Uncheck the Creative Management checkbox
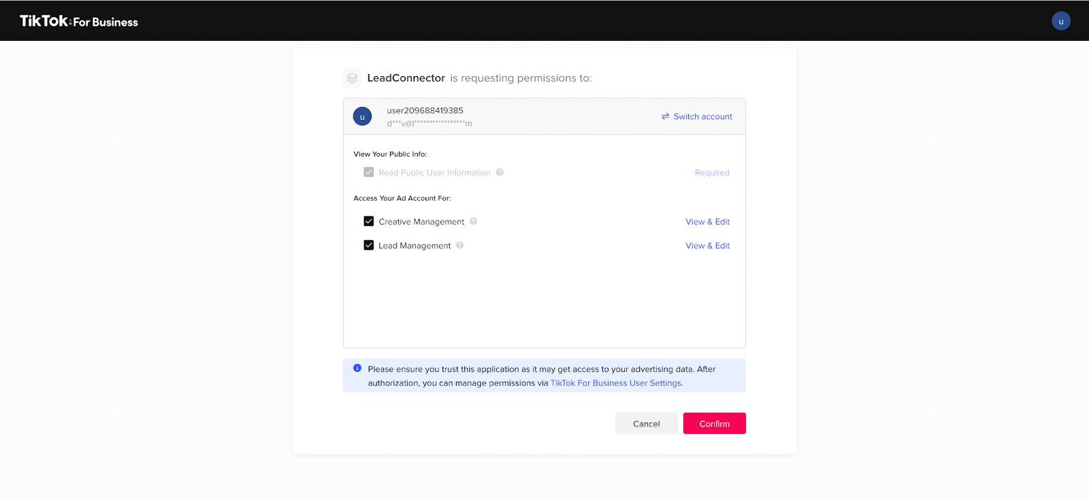Image resolution: width=1089 pixels, height=498 pixels. coord(369,221)
